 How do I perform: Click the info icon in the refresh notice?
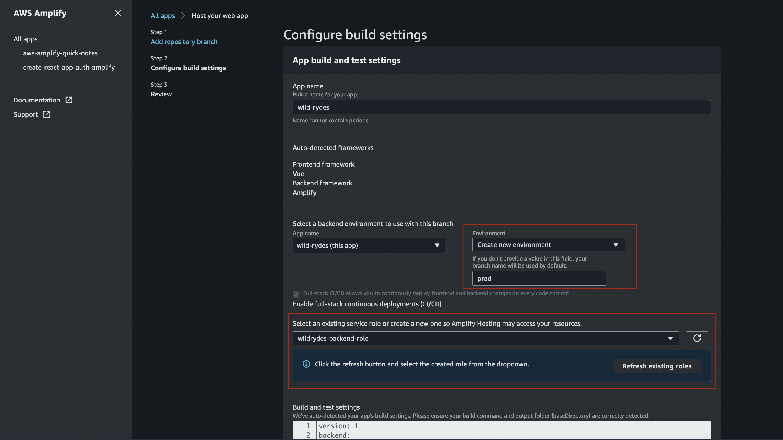pos(306,364)
